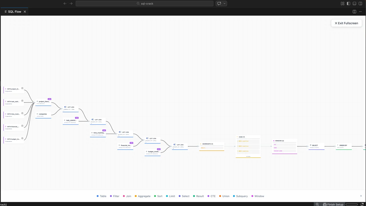This screenshot has width=366, height=206.
Task: Expand the WITH financial_... CTE node
Action: coord(22,126)
